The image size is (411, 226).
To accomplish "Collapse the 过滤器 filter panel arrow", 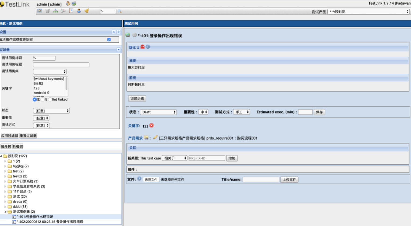I will pyautogui.click(x=119, y=50).
